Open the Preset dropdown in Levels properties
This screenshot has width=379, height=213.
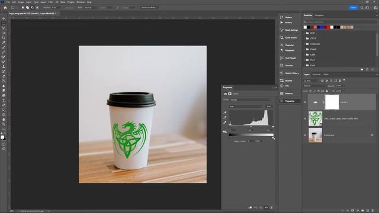tap(250, 99)
